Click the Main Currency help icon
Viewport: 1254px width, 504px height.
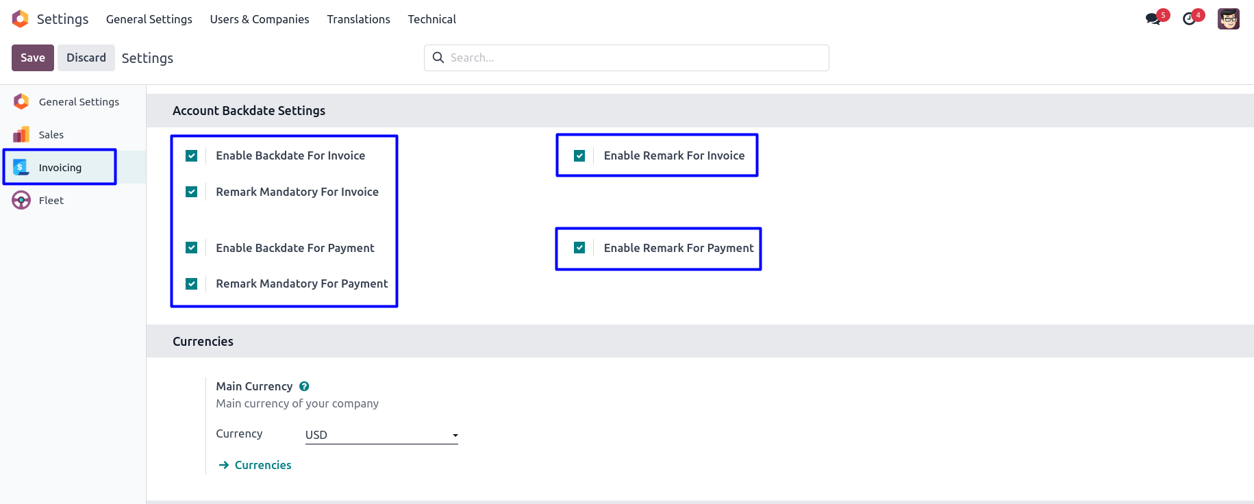[304, 386]
